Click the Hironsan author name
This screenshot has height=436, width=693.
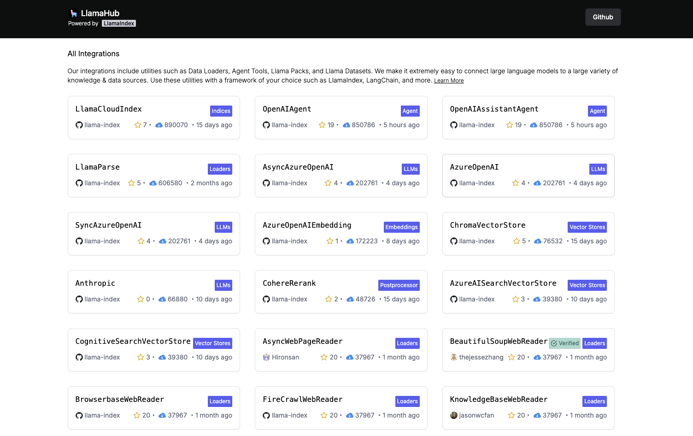tap(285, 357)
